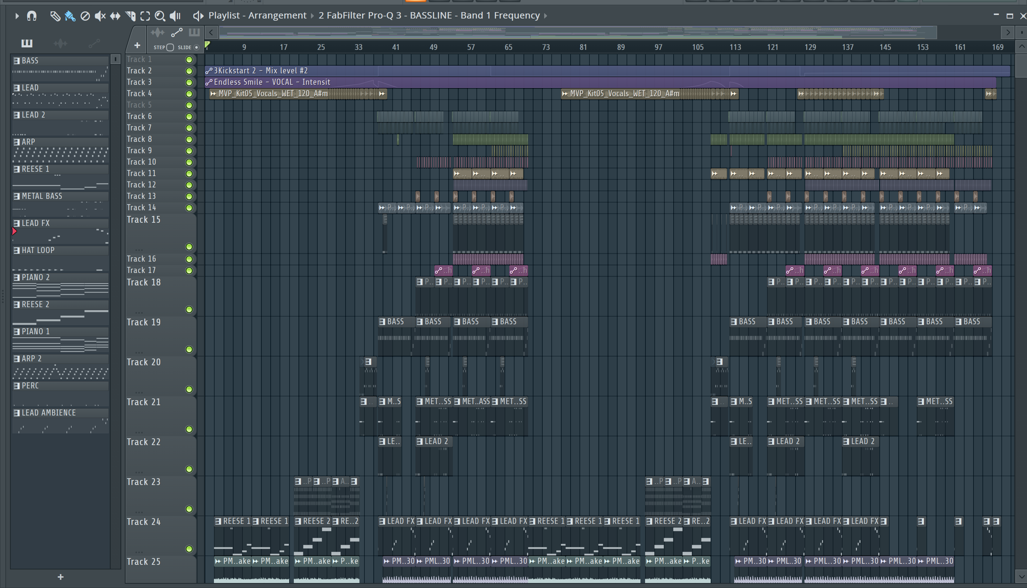Click the speaker arrows icon before Playlist title
The width and height of the screenshot is (1027, 588).
click(198, 16)
